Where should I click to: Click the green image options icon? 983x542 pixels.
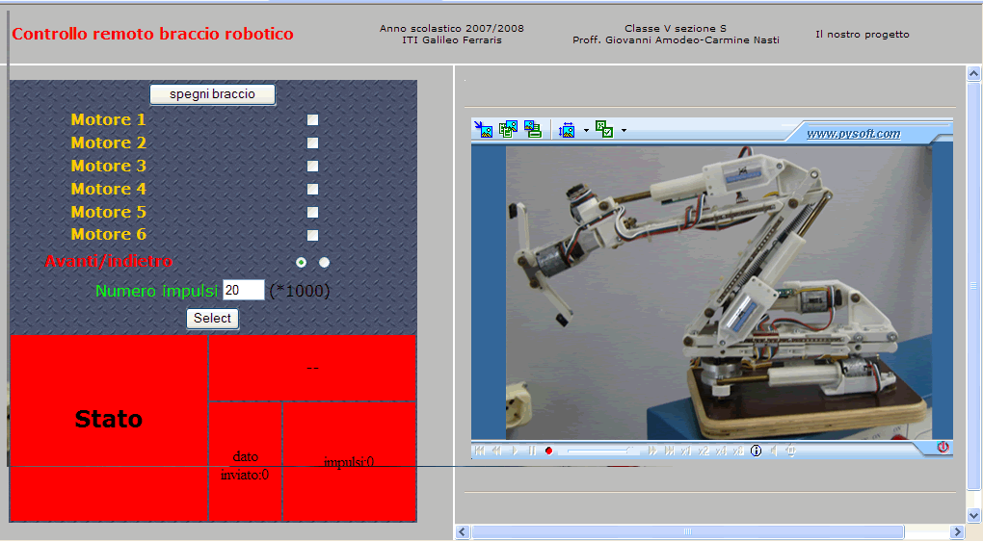pyautogui.click(x=604, y=130)
